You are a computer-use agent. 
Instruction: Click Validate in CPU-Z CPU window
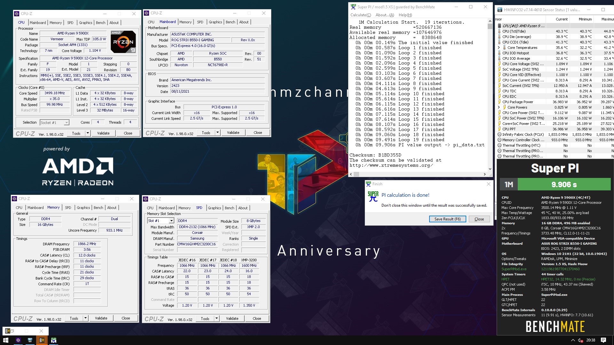point(103,133)
